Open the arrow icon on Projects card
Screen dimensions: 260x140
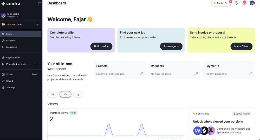(141, 74)
